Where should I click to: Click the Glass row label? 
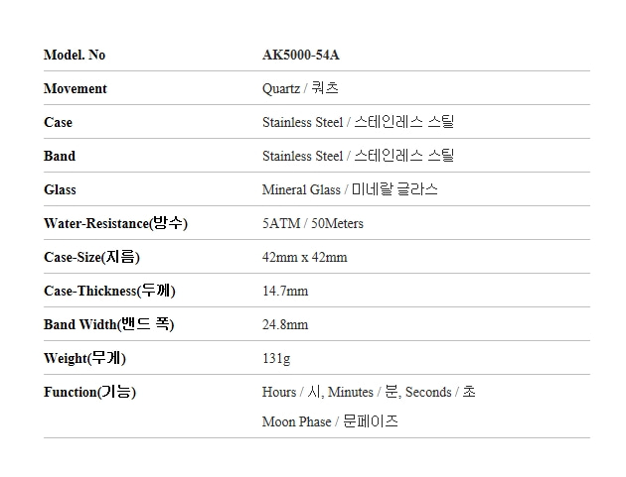tap(60, 189)
